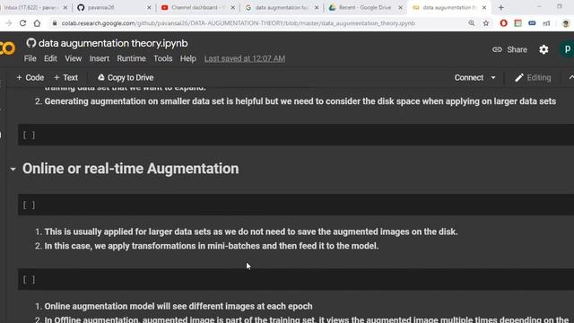574x323 pixels.
Task: Click the GitHub icon beside notebook title
Action: click(x=30, y=43)
